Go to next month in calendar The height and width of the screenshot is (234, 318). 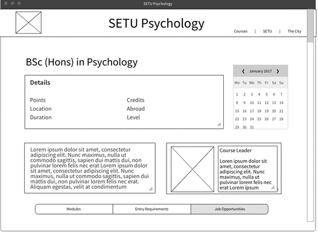tap(278, 71)
